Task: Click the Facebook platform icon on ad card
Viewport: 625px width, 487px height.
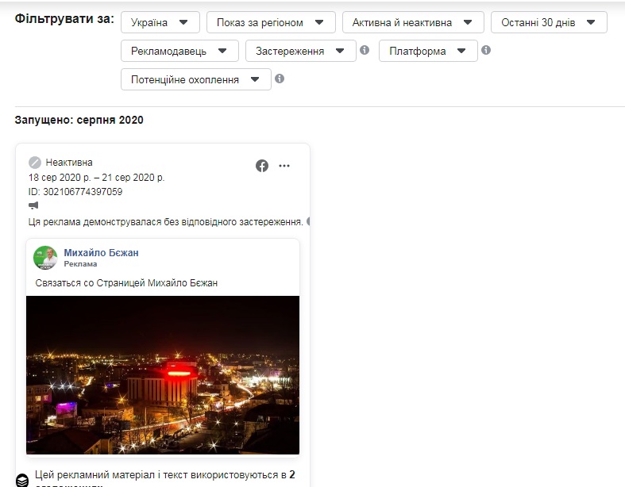Action: pyautogui.click(x=262, y=166)
